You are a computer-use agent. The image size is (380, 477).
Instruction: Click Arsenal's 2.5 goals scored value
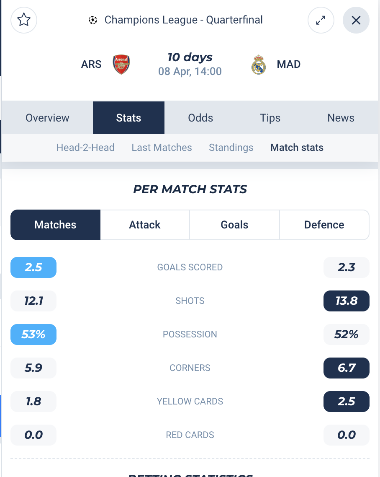33,267
